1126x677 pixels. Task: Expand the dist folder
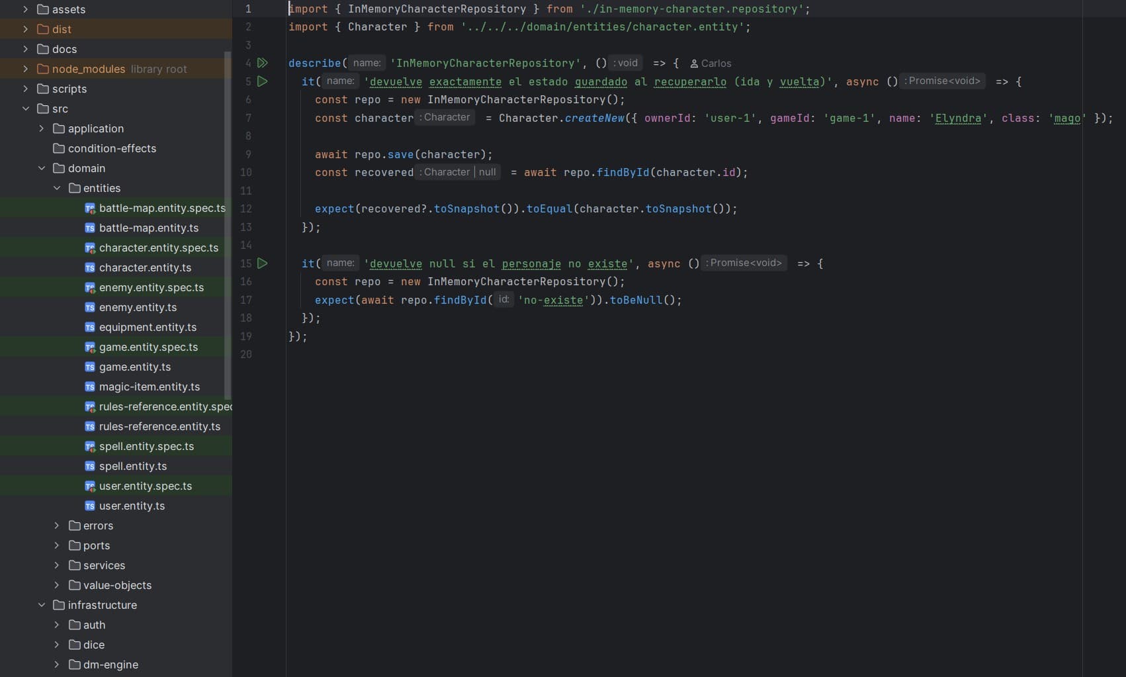(x=26, y=29)
